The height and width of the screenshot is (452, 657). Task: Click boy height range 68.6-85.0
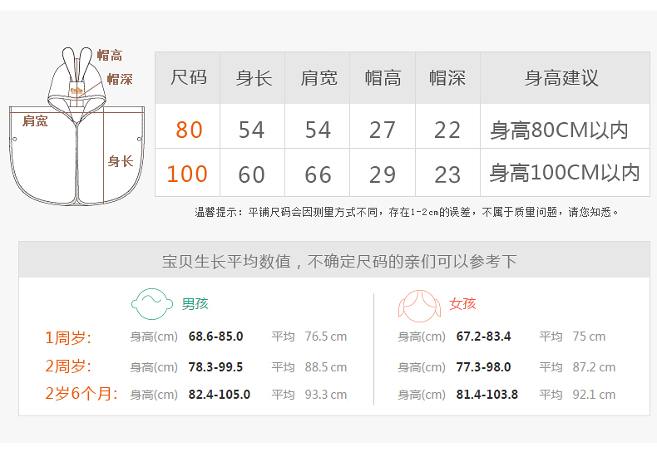[215, 337]
